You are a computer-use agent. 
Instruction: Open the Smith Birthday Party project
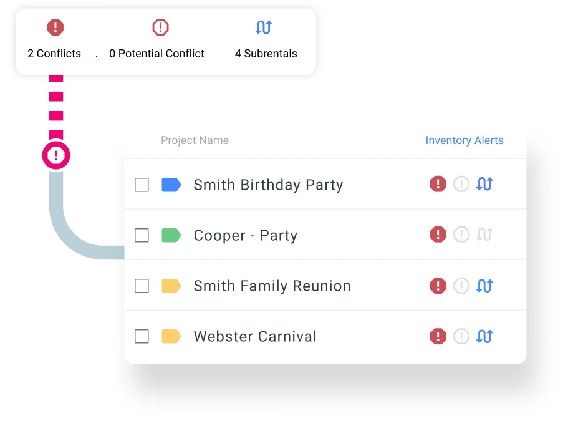pyautogui.click(x=268, y=185)
